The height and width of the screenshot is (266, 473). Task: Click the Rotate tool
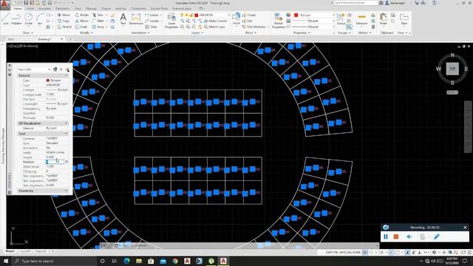click(82, 15)
